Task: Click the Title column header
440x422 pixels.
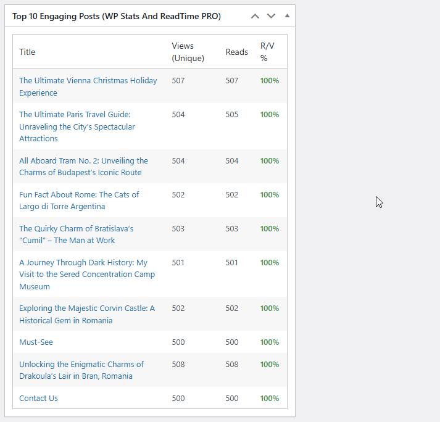Action: tap(27, 52)
